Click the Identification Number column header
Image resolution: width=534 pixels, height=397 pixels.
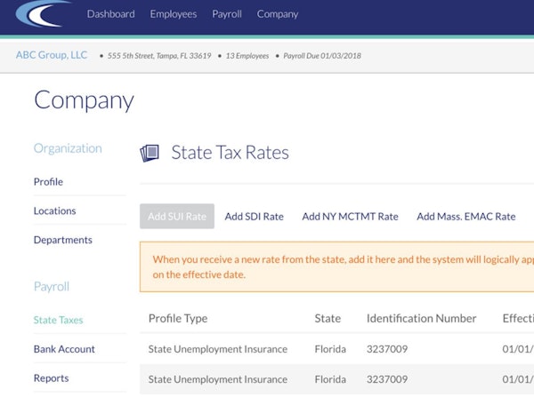pyautogui.click(x=421, y=318)
